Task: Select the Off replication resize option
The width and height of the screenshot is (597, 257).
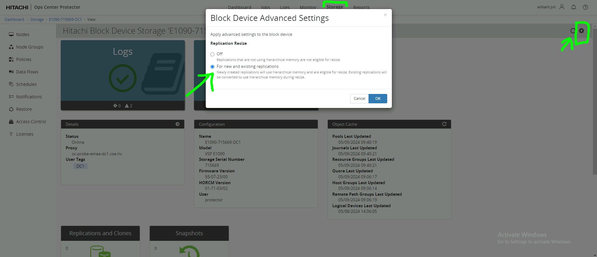Action: 212,54
